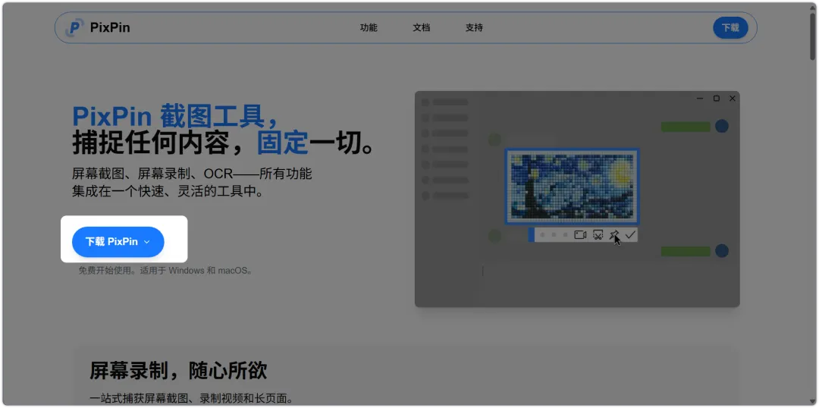Open the 文档 navigation link
The height and width of the screenshot is (408, 819).
point(421,28)
